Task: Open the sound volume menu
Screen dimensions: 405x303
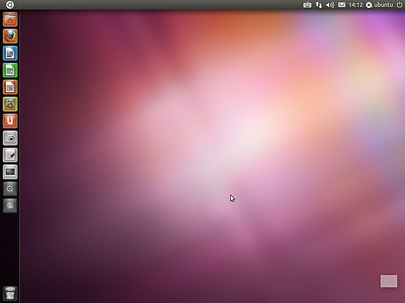Action: click(330, 5)
